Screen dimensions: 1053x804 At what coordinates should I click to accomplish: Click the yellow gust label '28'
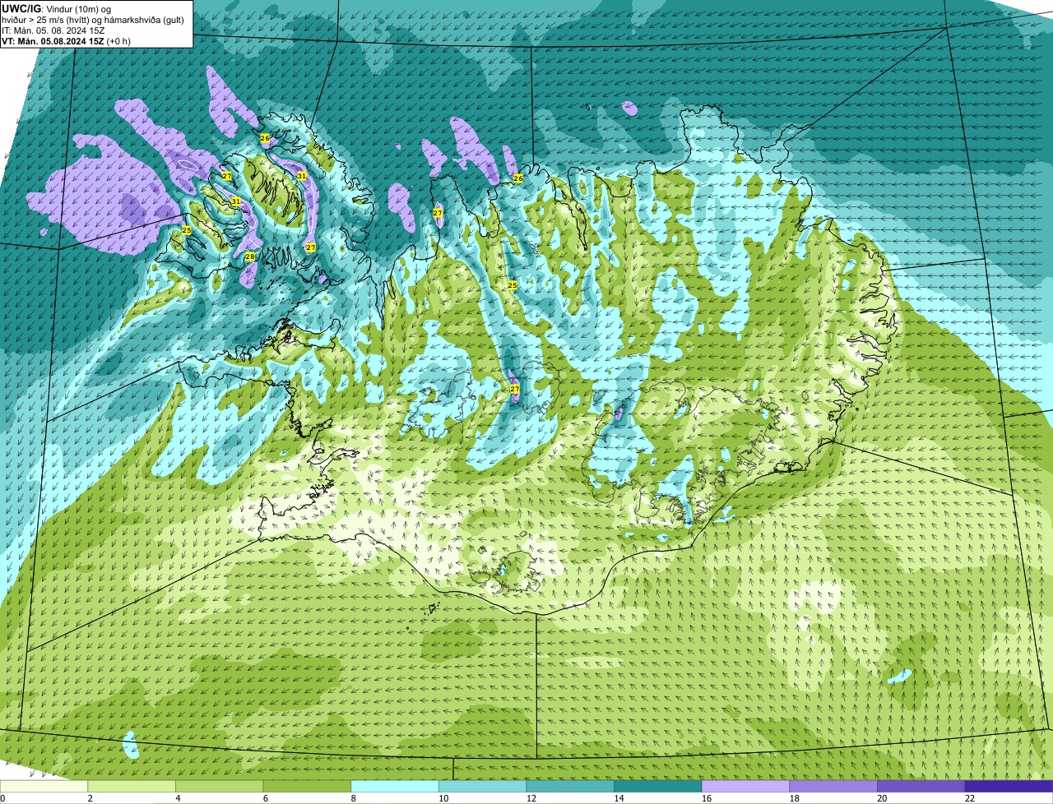[x=250, y=256]
